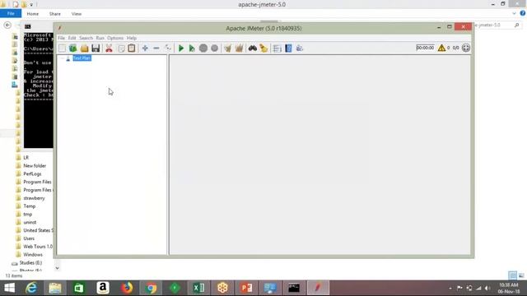This screenshot has width=527, height=296.
Task: Select Studies (E:) drive in Explorer
Action: point(30,263)
